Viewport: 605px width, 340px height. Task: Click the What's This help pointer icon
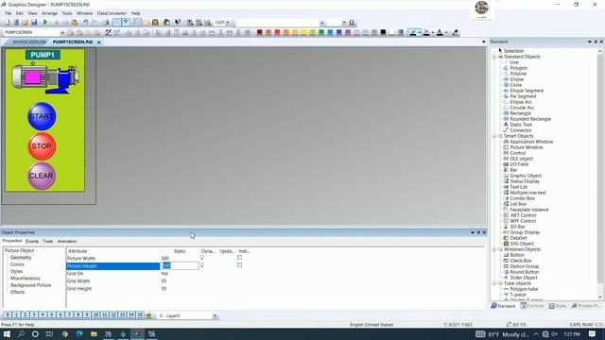pos(178,23)
